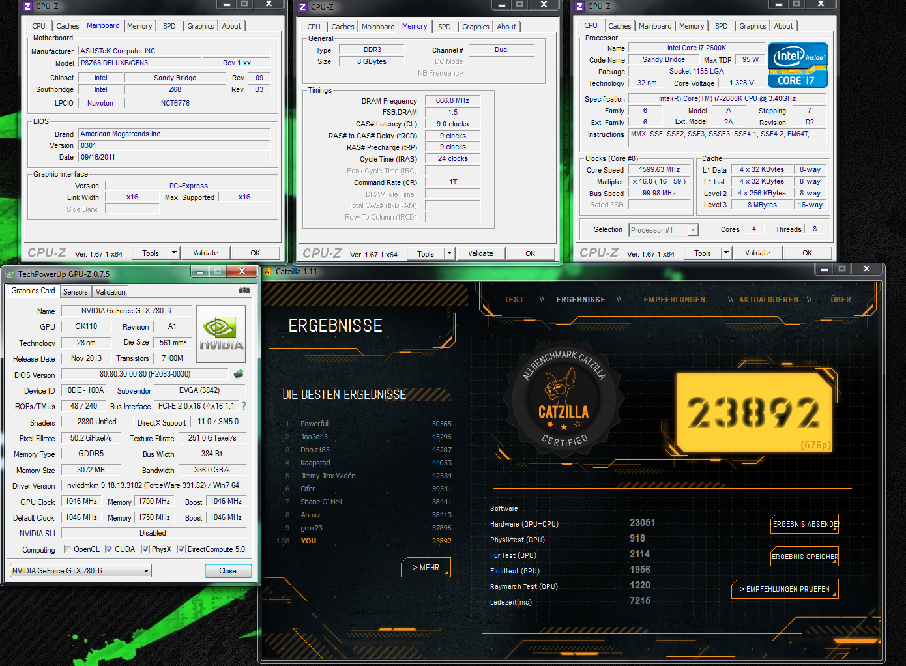Viewport: 906px width, 666px height.
Task: Click big yellow 23892 score panel
Action: point(753,413)
